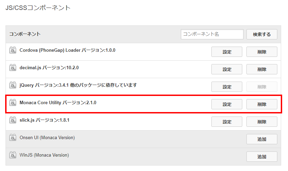Open jQuery 設定 settings
This screenshot has width=288, height=171.
point(227,87)
